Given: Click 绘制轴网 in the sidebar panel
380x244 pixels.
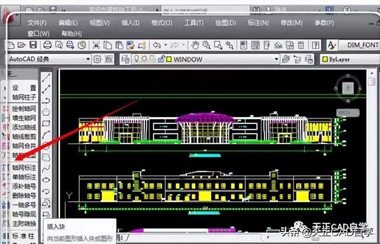Looking at the screenshot, I should click(23, 109).
